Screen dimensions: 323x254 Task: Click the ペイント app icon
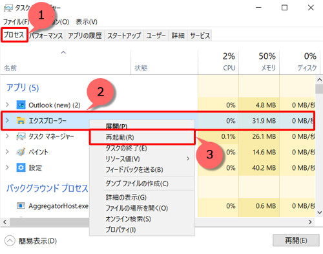(21, 152)
